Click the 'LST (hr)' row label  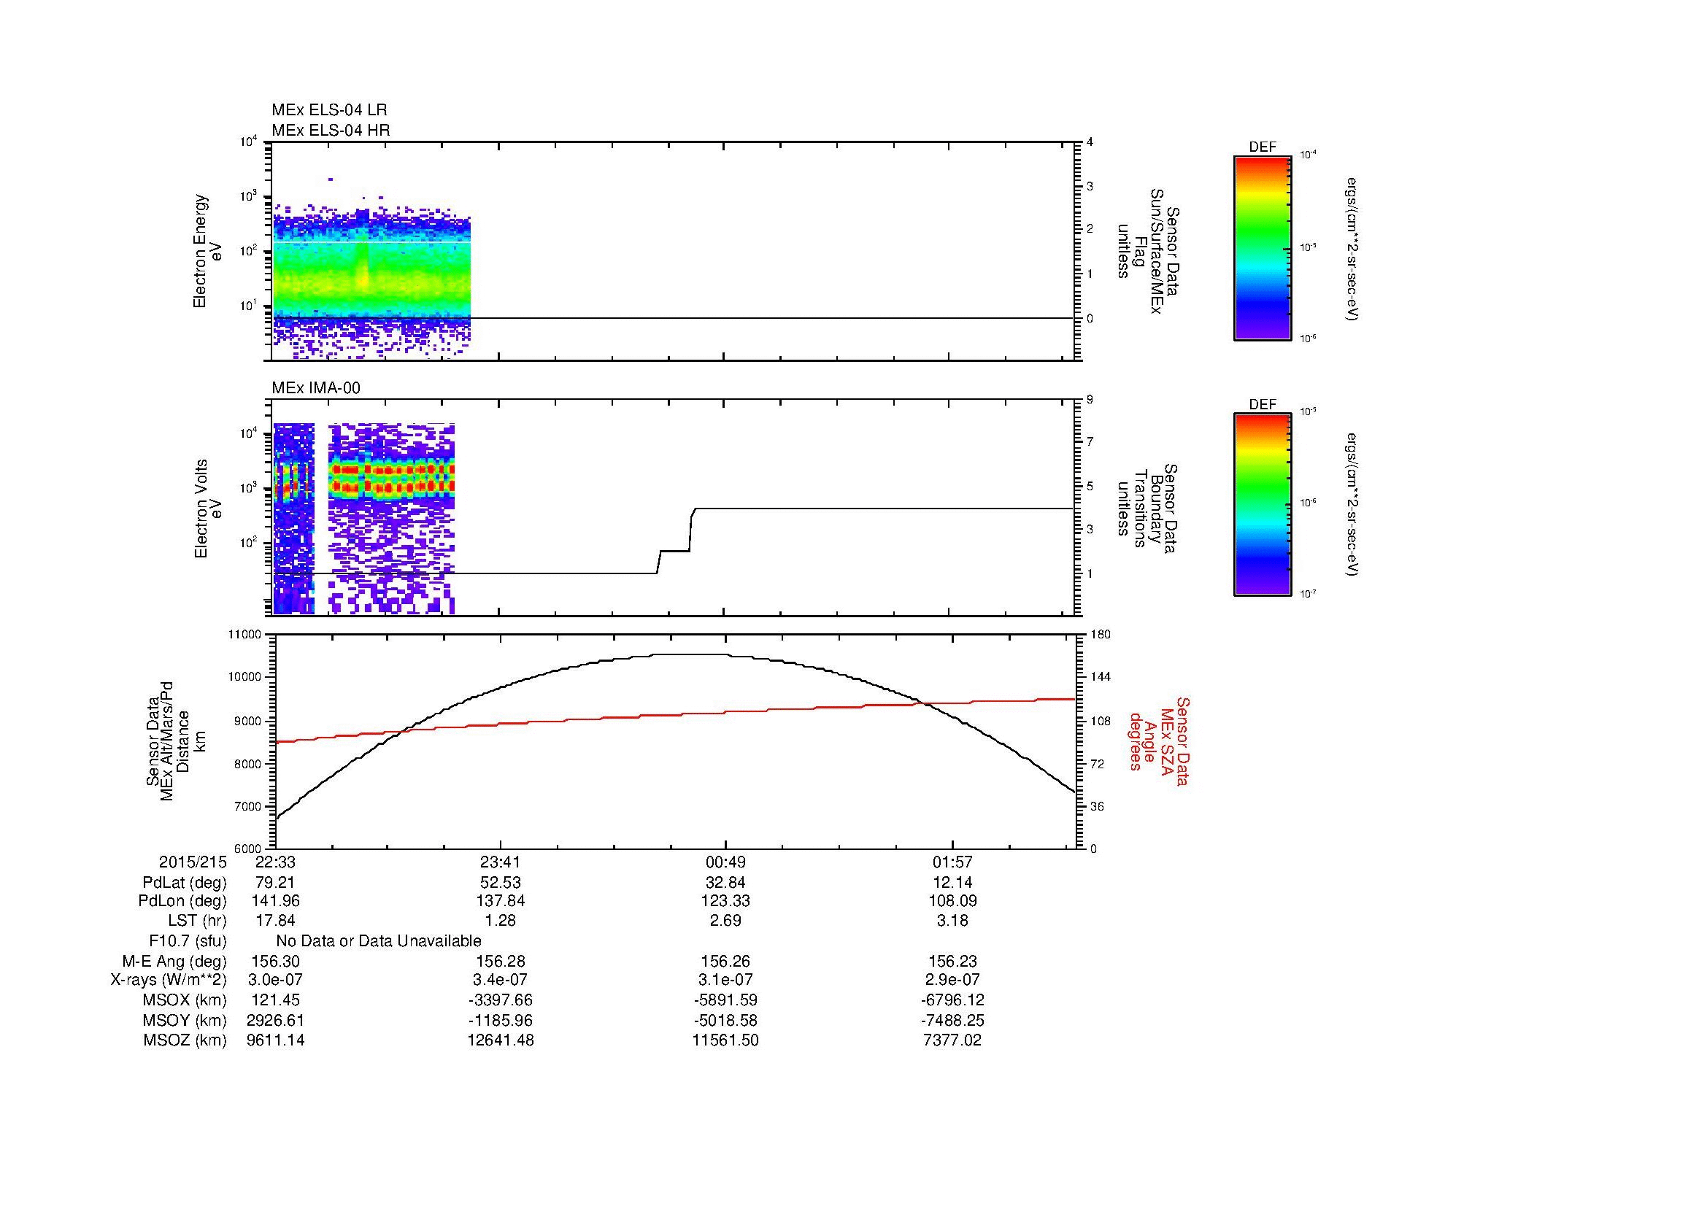click(x=197, y=921)
